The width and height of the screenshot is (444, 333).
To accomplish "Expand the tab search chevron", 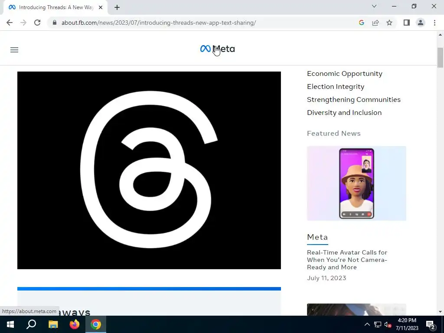I will pos(374,6).
